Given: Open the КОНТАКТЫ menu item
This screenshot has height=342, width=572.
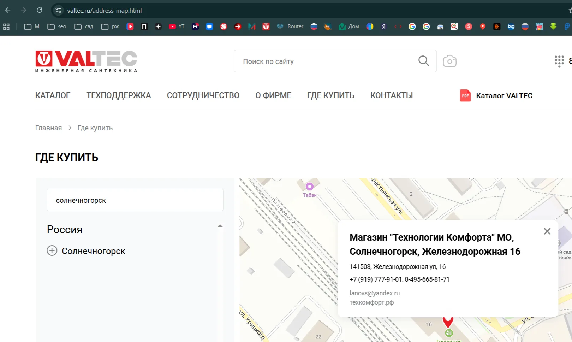Looking at the screenshot, I should tap(391, 95).
